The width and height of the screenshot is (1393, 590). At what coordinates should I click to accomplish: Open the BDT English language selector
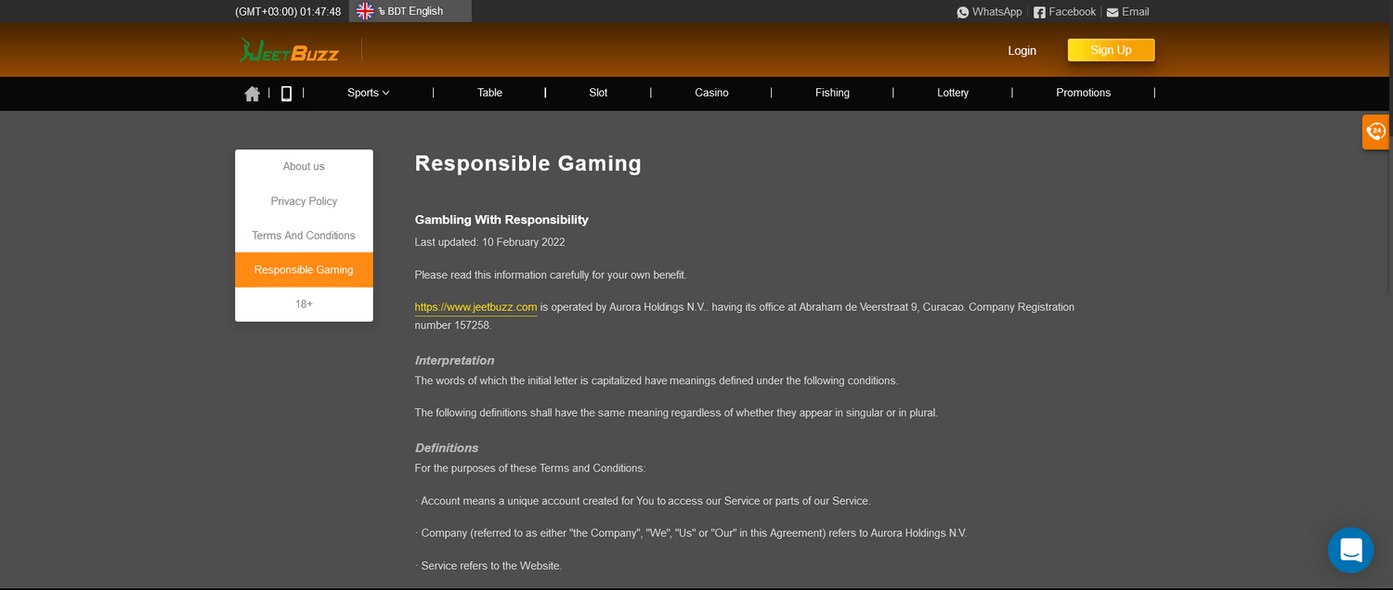click(x=410, y=11)
